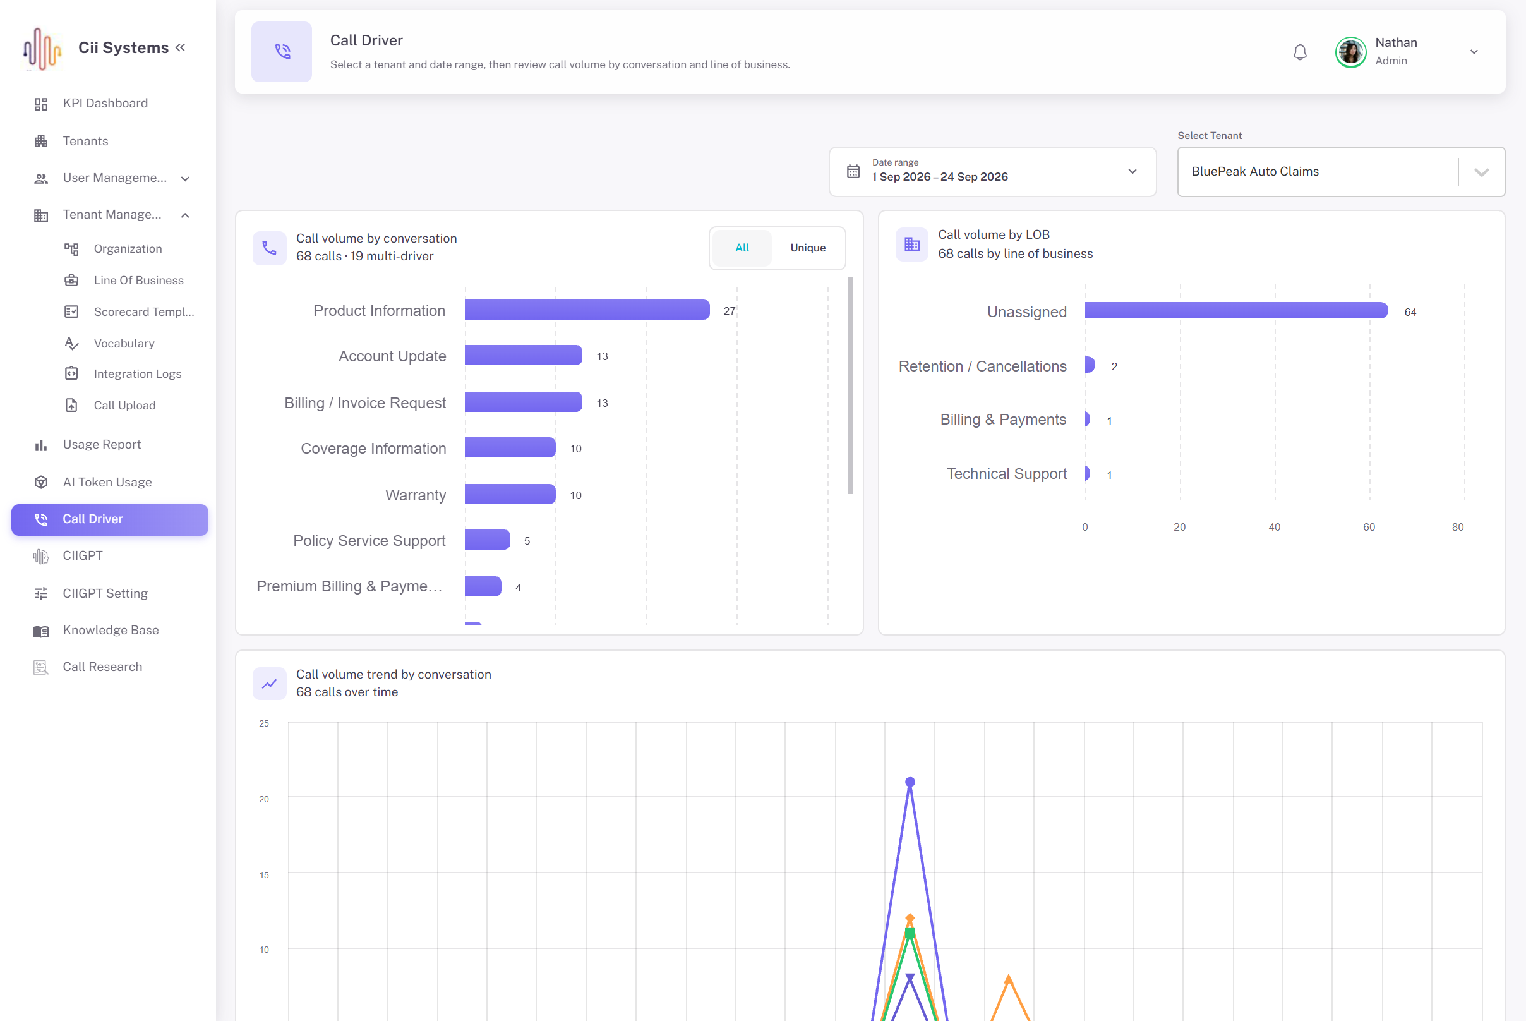Click the Scorecard Templates checklist icon
This screenshot has width=1526, height=1021.
tap(71, 312)
